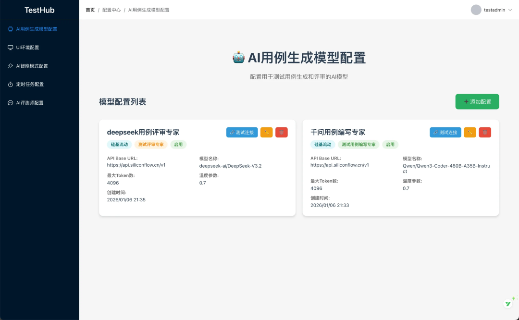Open 定时任务配置 via the clock icon
The width and height of the screenshot is (519, 320).
pyautogui.click(x=11, y=84)
